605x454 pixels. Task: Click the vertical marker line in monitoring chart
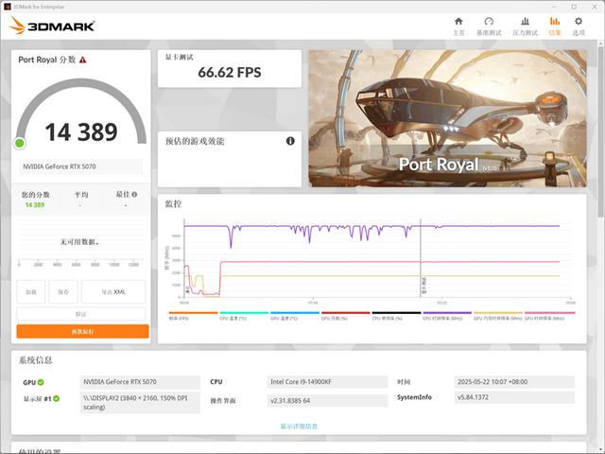[x=421, y=258]
